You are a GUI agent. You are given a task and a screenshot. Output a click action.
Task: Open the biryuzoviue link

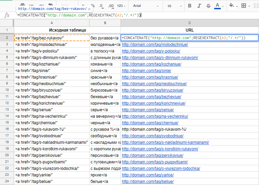[x=153, y=90]
